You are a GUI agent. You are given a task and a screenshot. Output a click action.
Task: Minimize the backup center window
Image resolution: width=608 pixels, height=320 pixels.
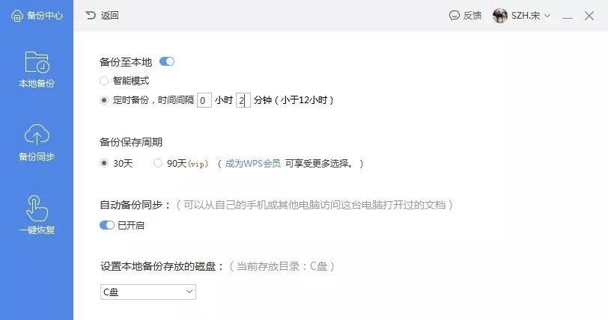tap(568, 16)
